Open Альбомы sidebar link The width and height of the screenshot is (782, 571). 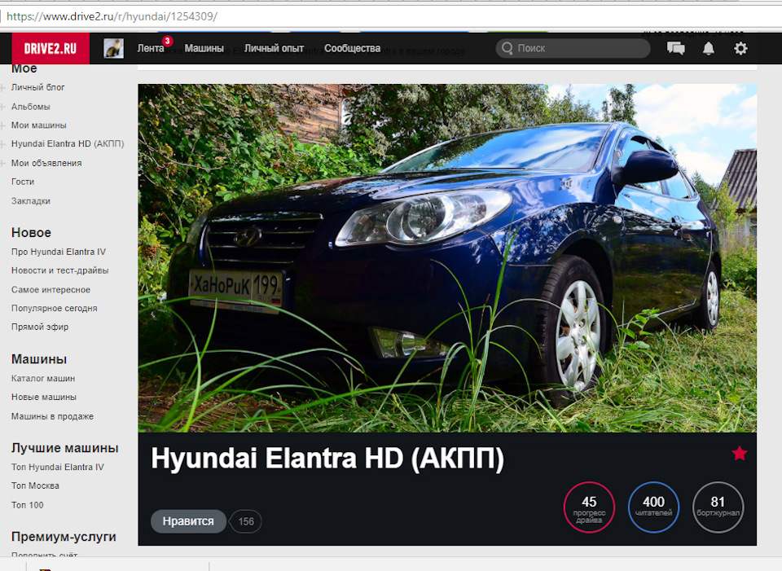(x=31, y=107)
